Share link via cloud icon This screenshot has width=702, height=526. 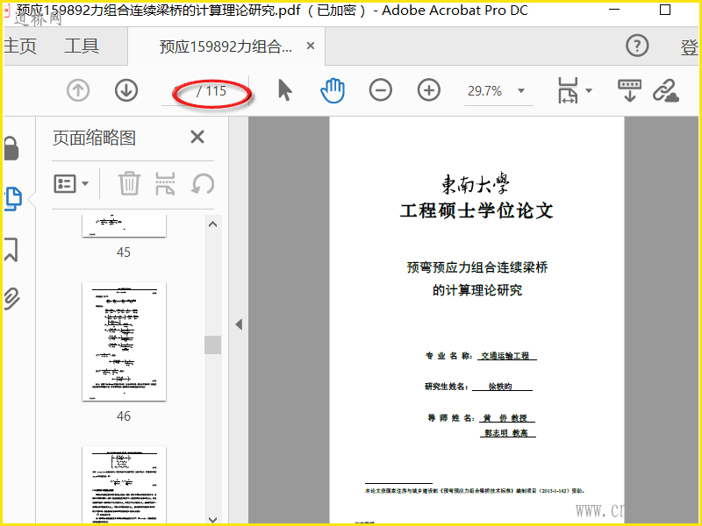(666, 90)
